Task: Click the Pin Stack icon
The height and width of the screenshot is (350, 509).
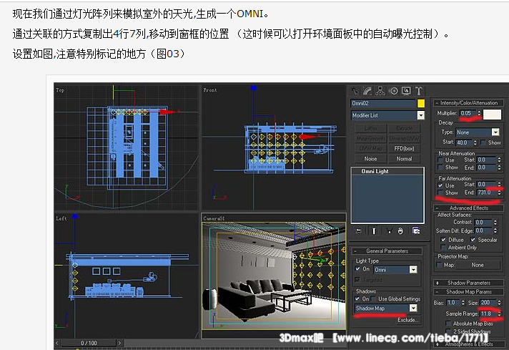Action: (x=358, y=231)
